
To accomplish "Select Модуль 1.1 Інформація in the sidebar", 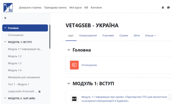I will click(25, 49).
